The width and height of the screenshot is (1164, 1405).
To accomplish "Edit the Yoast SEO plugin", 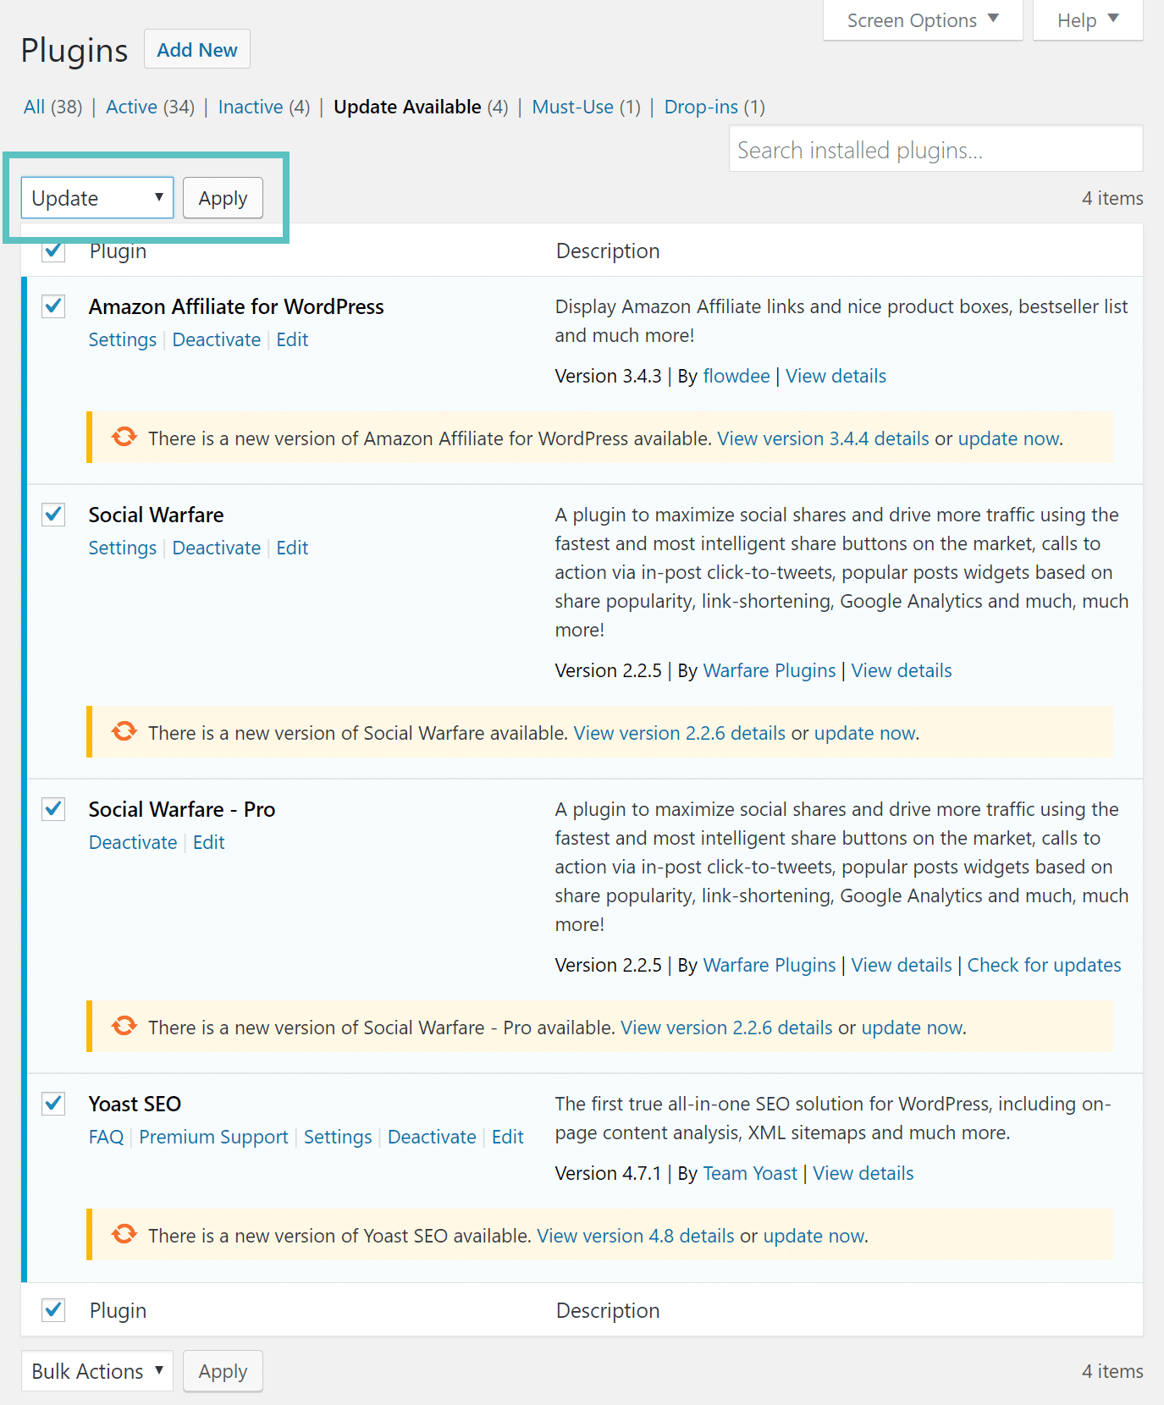I will (x=508, y=1137).
